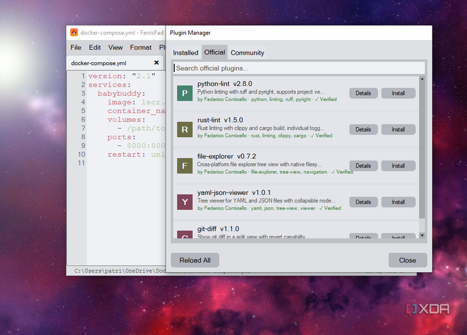Close the Plugin Manager dialog

[408, 260]
